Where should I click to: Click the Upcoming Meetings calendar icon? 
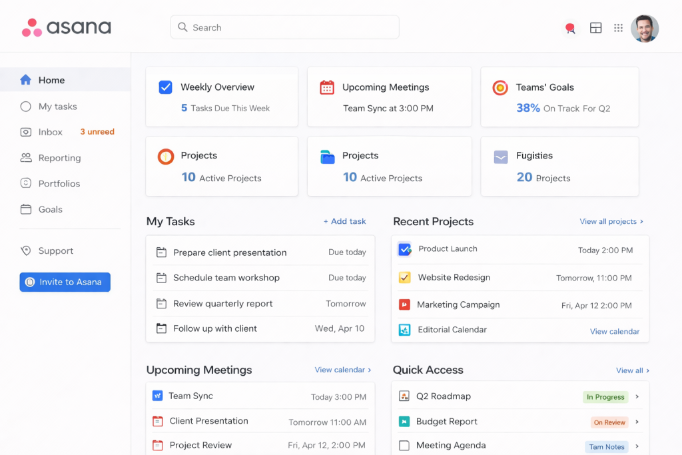(x=327, y=87)
